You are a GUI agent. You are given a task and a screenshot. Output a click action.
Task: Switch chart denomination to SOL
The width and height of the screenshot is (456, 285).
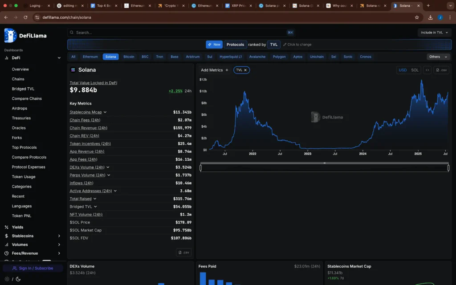coord(415,70)
